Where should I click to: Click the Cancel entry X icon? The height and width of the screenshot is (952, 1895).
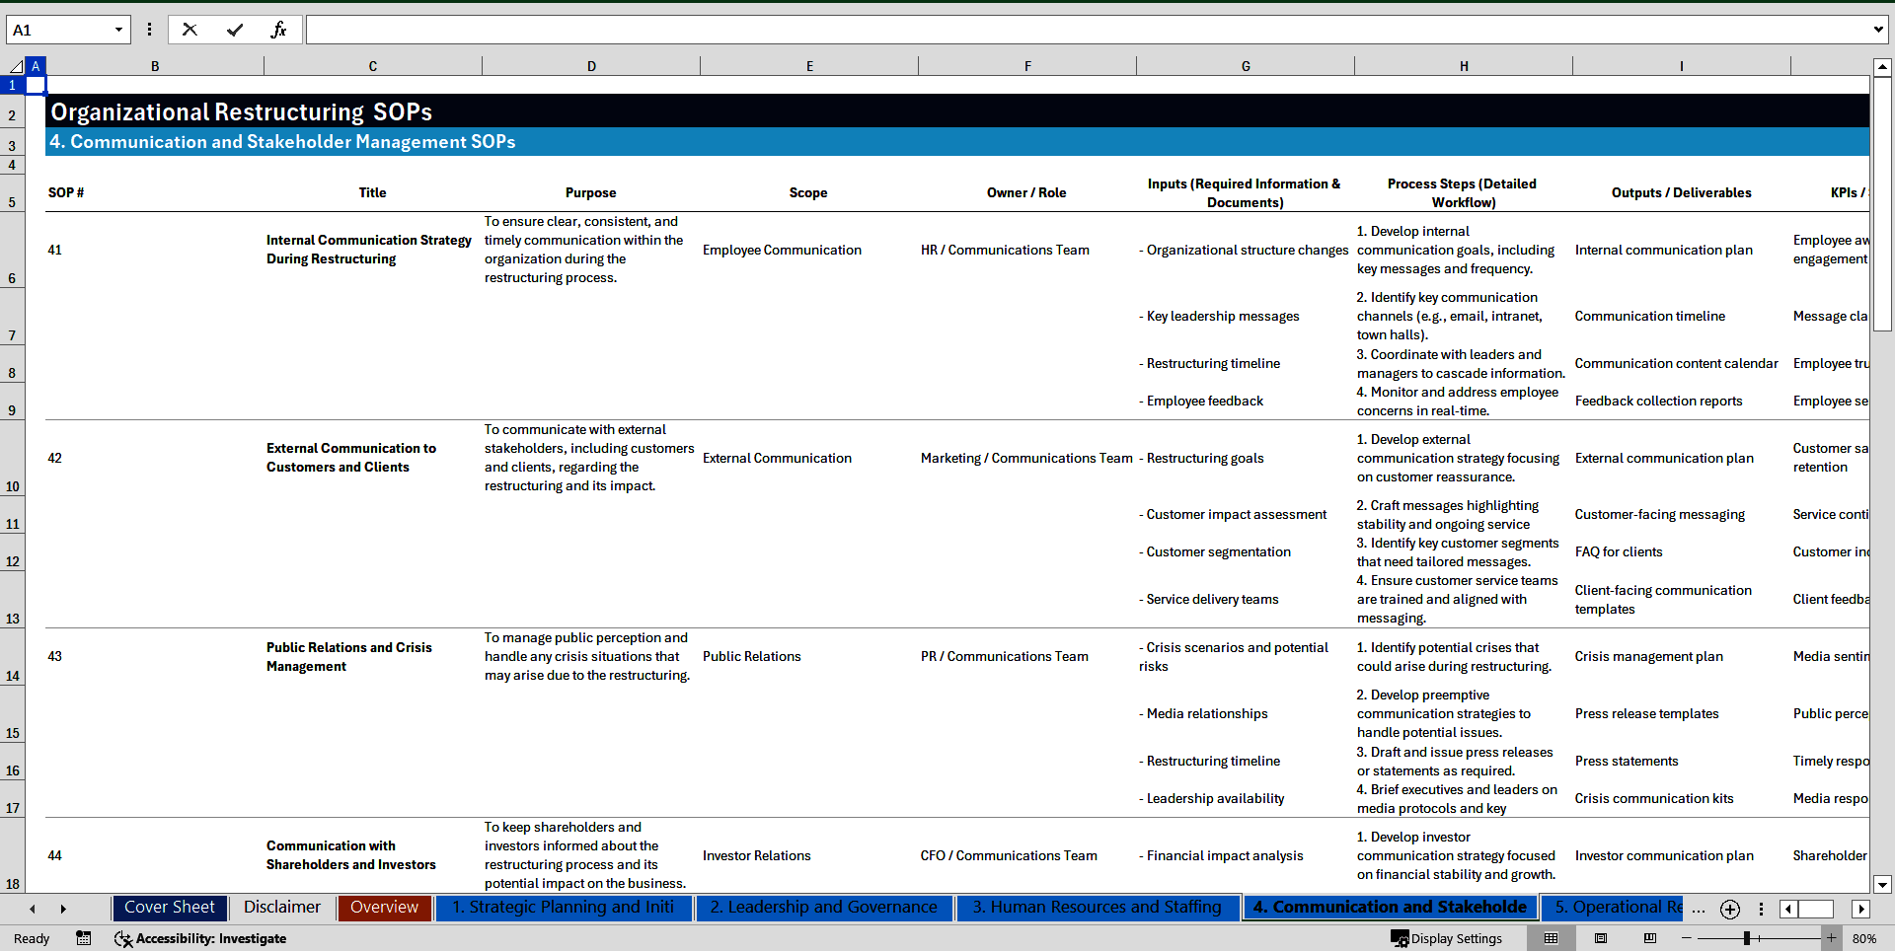189,30
